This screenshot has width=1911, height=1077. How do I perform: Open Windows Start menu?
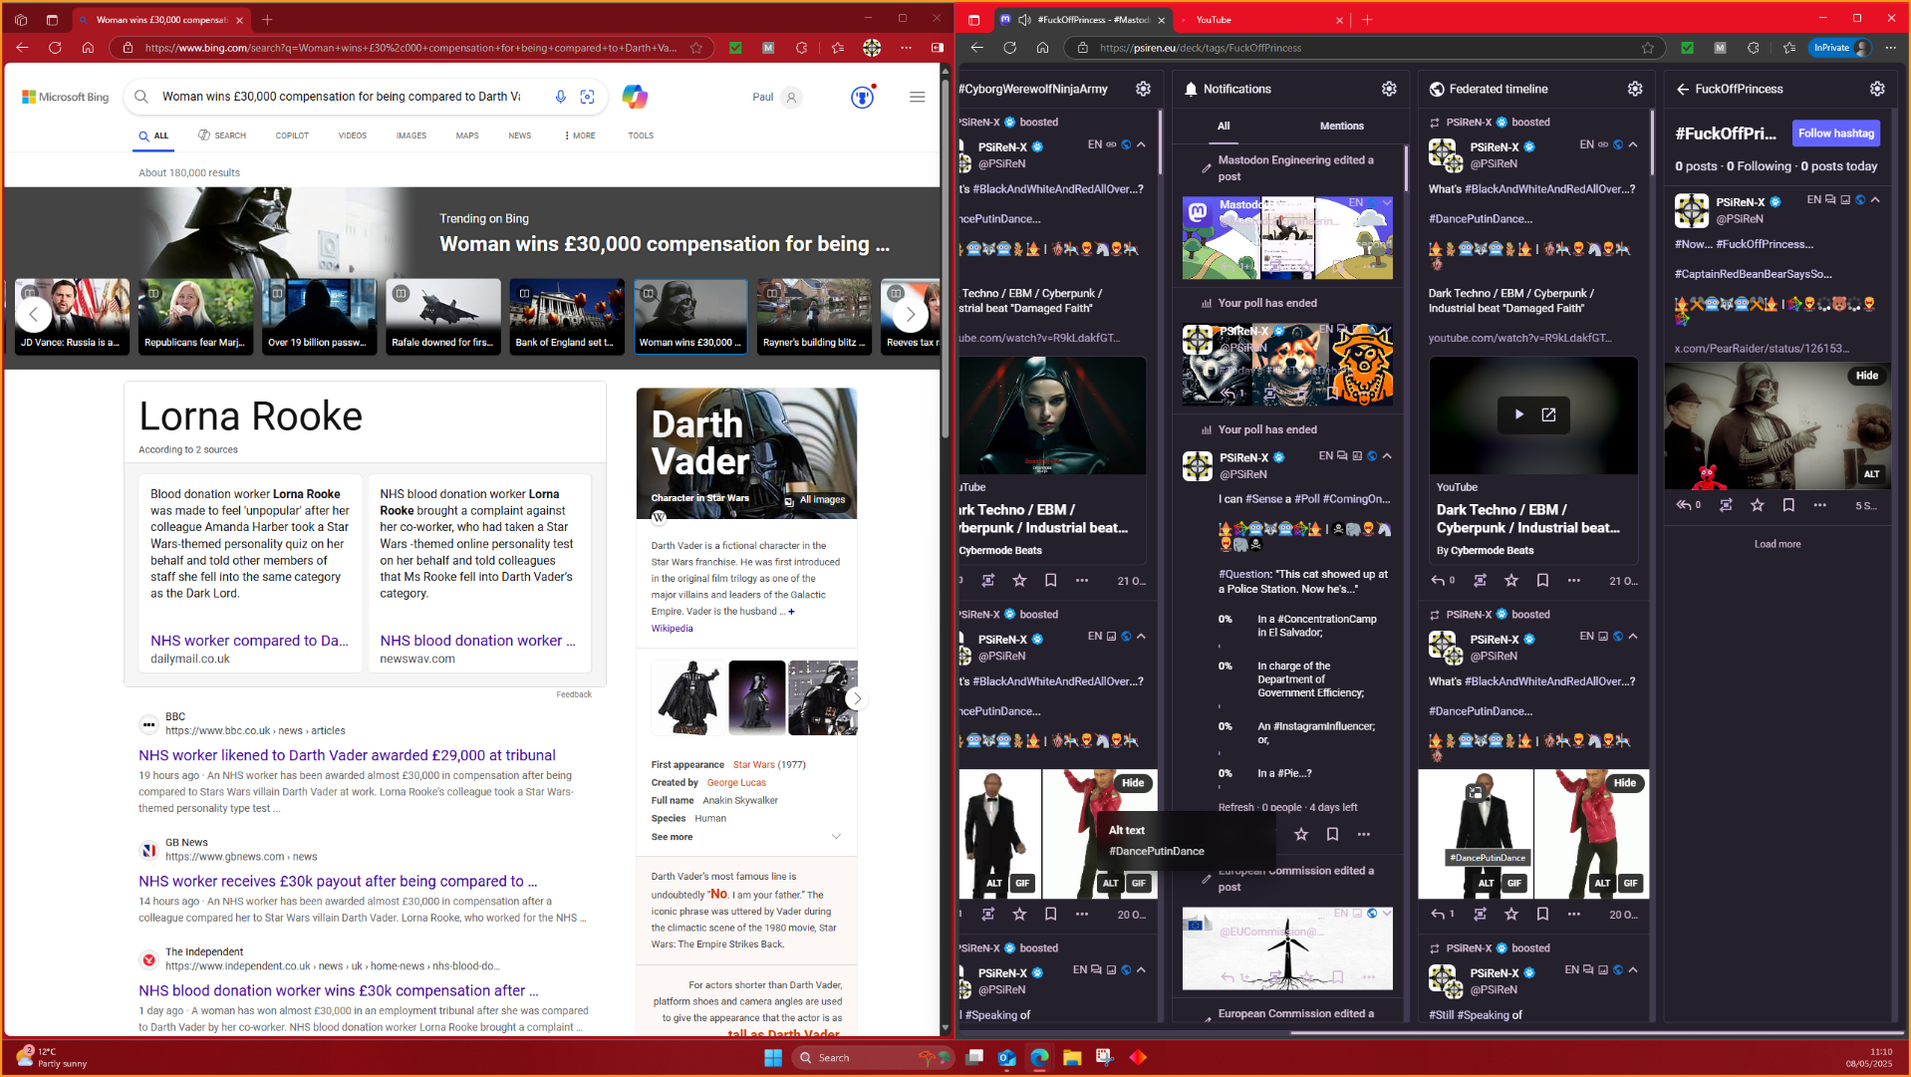click(772, 1057)
